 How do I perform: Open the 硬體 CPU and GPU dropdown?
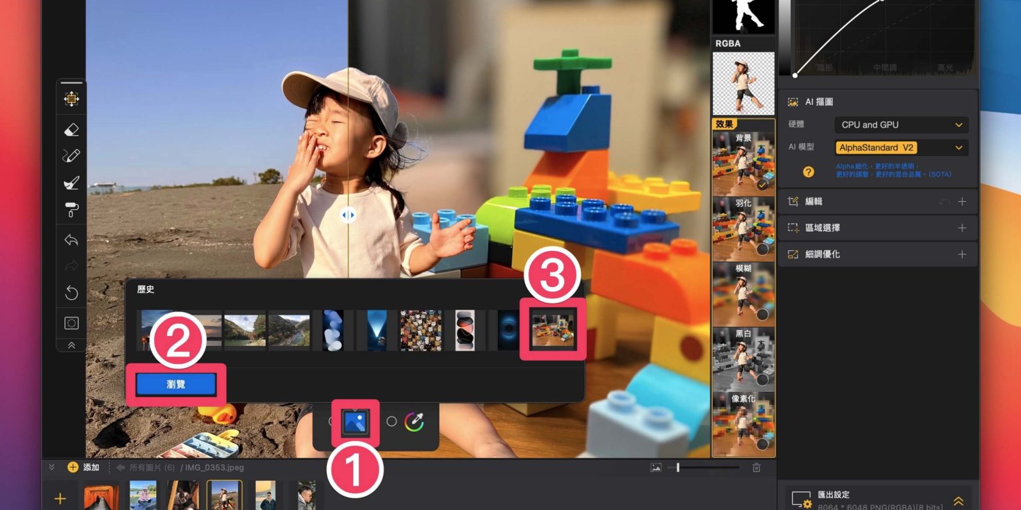(901, 125)
